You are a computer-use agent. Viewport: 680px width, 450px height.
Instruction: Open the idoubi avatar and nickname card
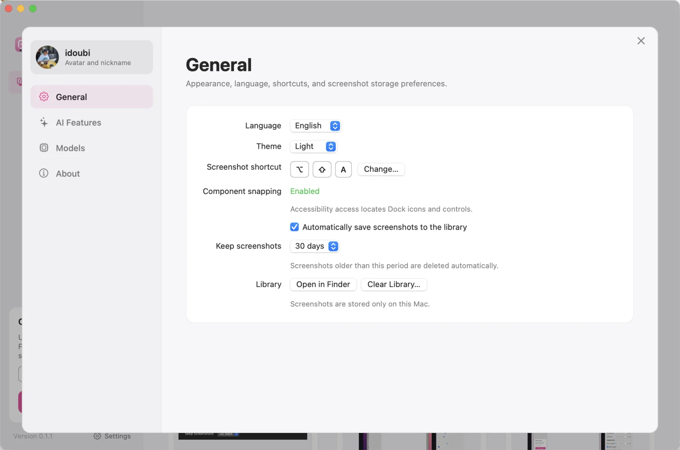[x=91, y=57]
